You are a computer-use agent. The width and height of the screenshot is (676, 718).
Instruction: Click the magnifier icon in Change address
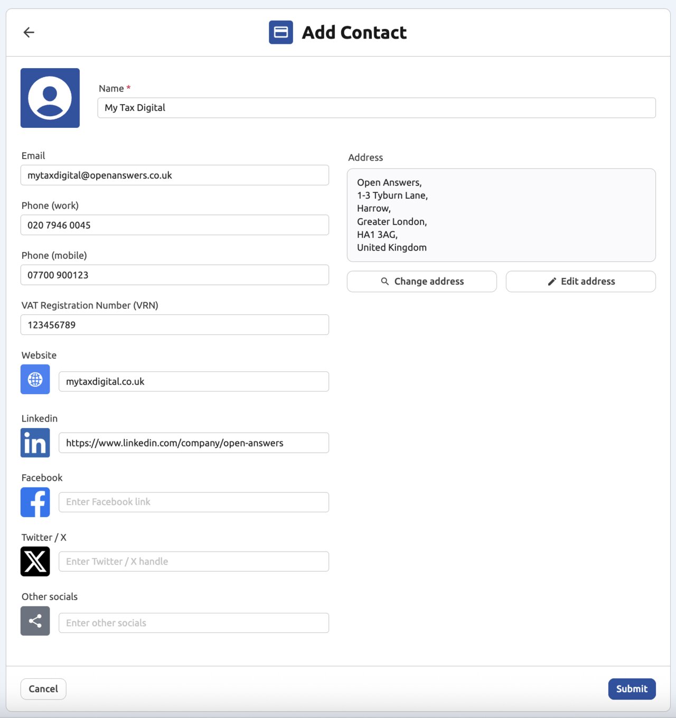coord(385,281)
